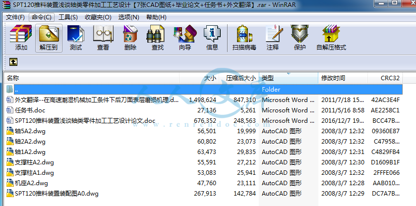Click the Word icon of 任务书.doc

click(10, 110)
